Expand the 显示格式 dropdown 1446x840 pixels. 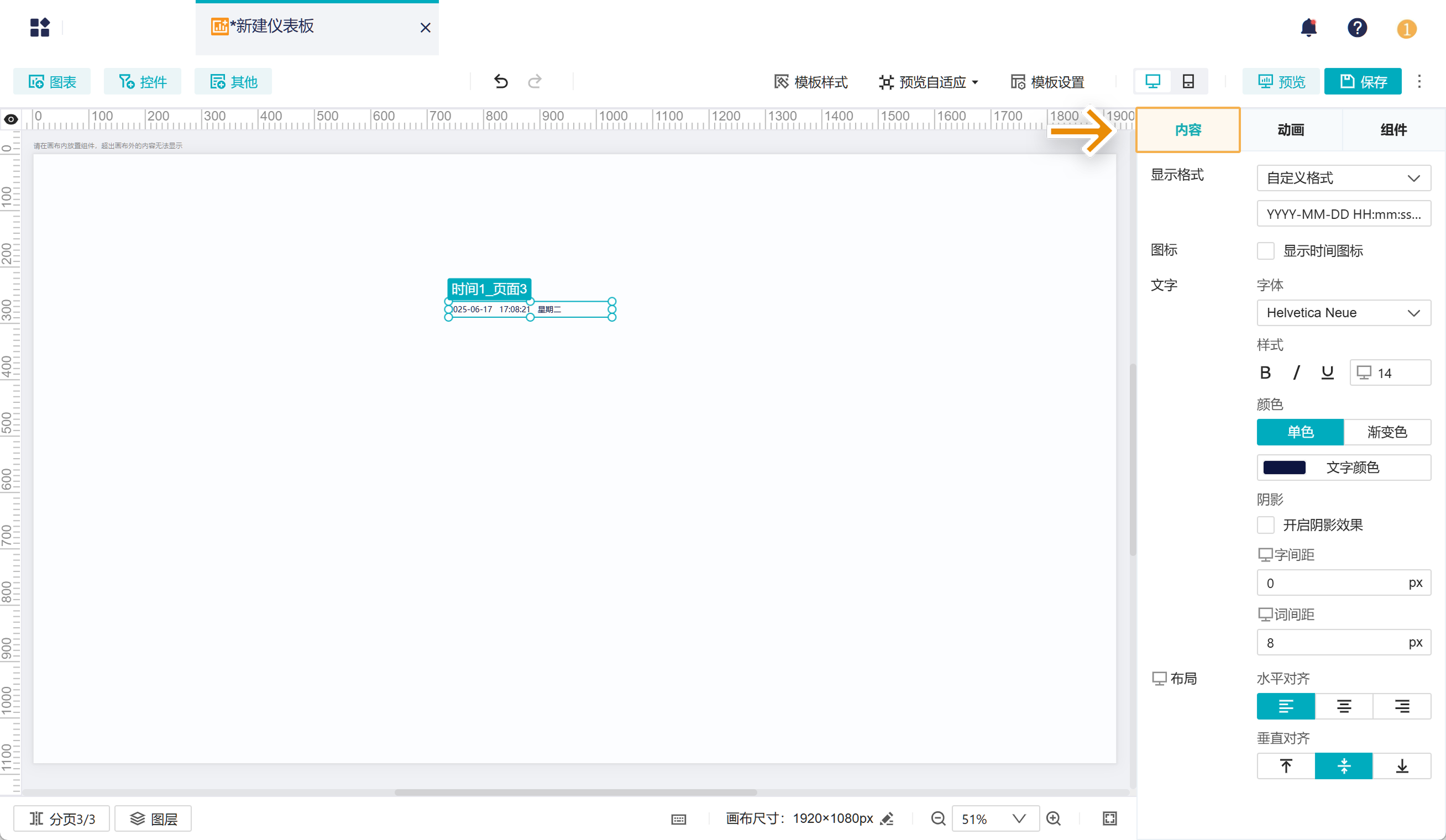[1343, 178]
